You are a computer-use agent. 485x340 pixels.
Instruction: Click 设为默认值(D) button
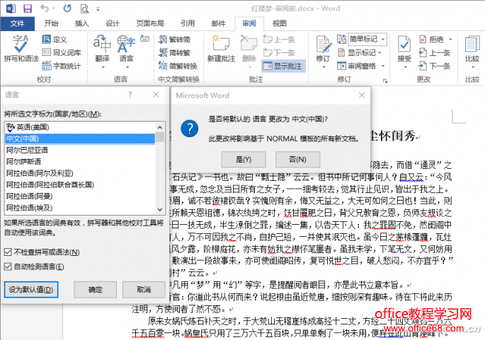tap(31, 290)
